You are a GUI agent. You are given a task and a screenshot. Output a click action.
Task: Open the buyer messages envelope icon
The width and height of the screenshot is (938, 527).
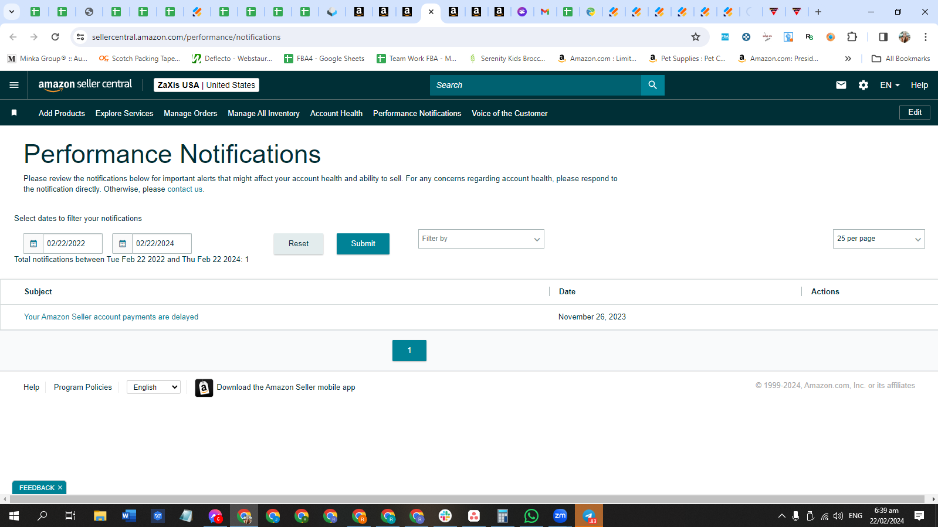pos(841,85)
